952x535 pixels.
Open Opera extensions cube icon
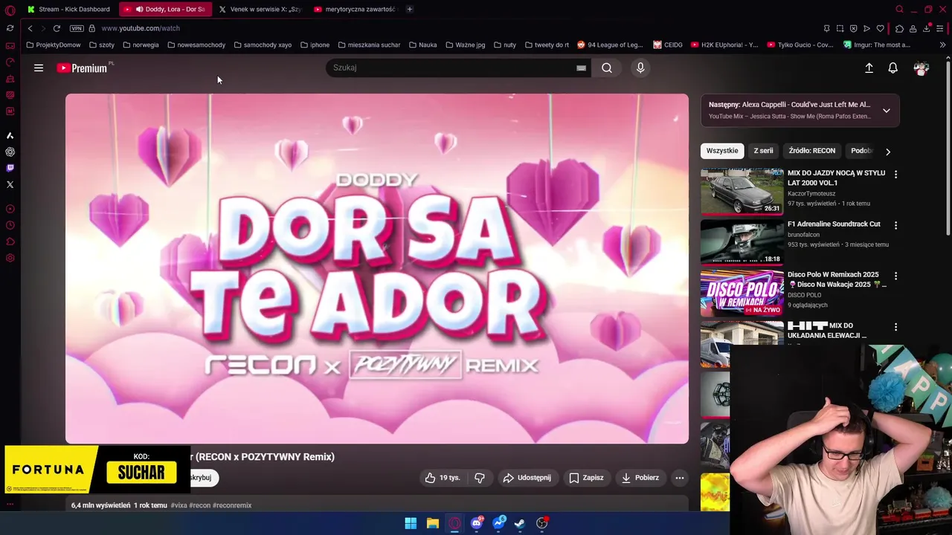tap(899, 28)
